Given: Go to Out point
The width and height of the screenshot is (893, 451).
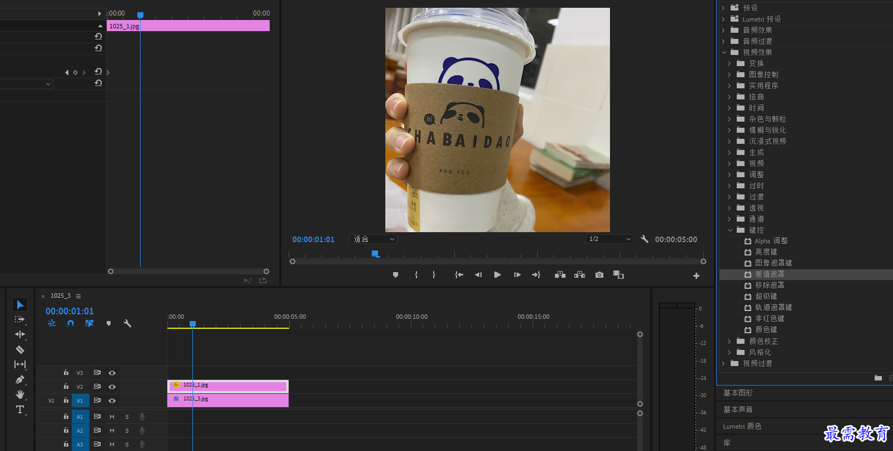Looking at the screenshot, I should 536,275.
